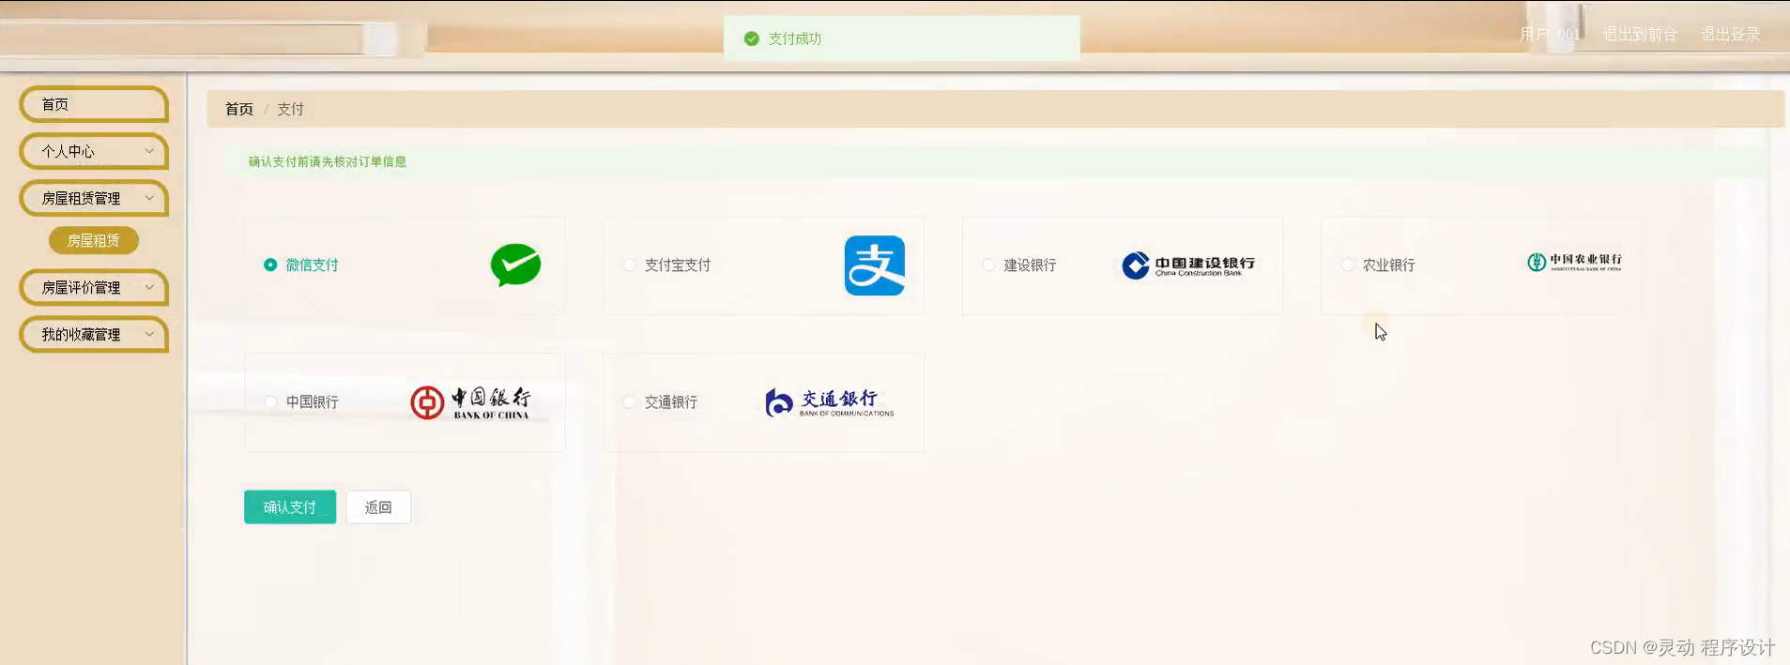Click the 建设银行 option label
Viewport: 1790px width, 665px height.
pyautogui.click(x=1031, y=265)
